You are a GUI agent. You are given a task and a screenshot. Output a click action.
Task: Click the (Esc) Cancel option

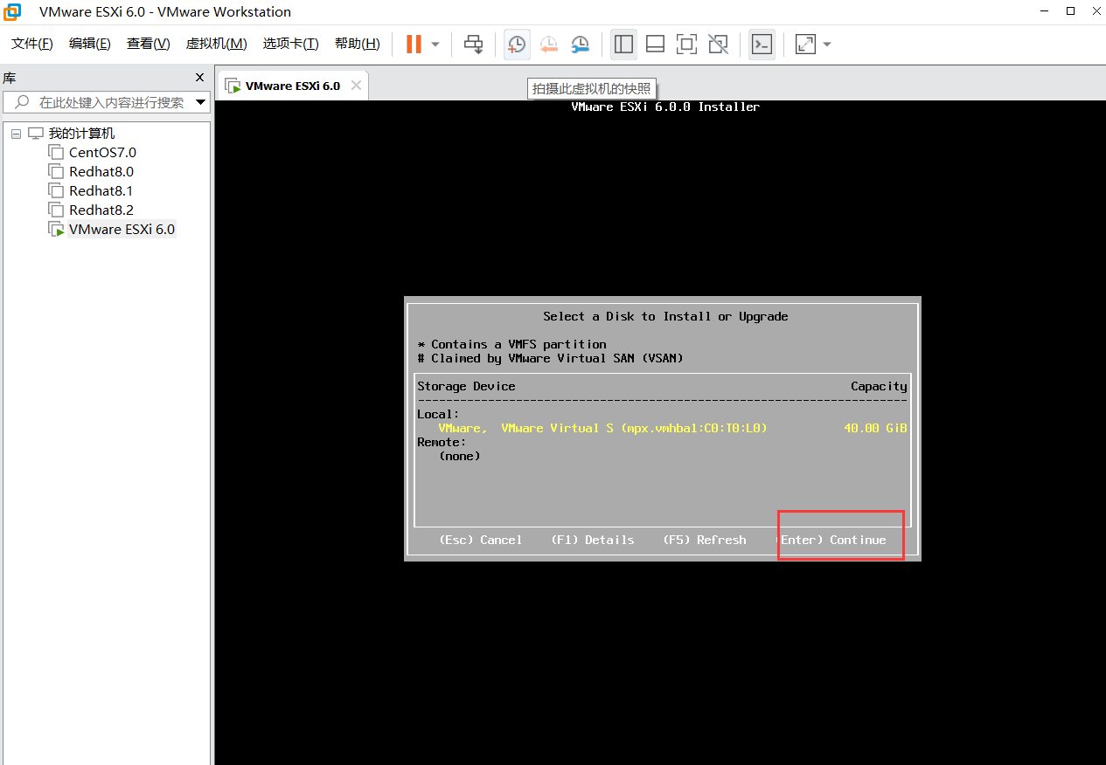pos(480,540)
